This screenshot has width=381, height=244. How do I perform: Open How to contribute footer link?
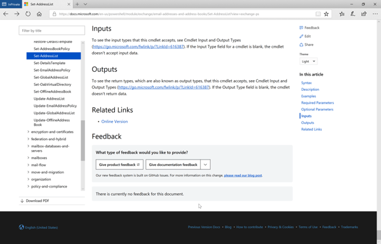click(250, 227)
